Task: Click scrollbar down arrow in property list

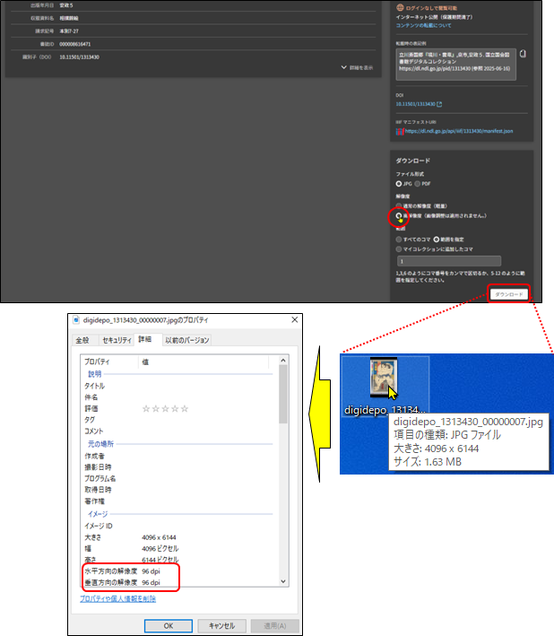Action: [x=284, y=581]
